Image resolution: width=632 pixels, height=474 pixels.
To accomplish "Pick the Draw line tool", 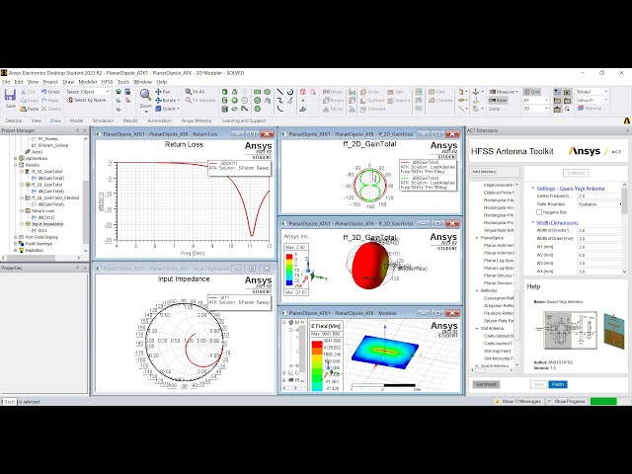I will tap(279, 92).
